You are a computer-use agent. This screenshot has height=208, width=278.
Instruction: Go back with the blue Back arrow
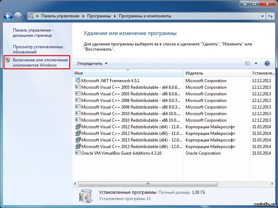(x=8, y=16)
